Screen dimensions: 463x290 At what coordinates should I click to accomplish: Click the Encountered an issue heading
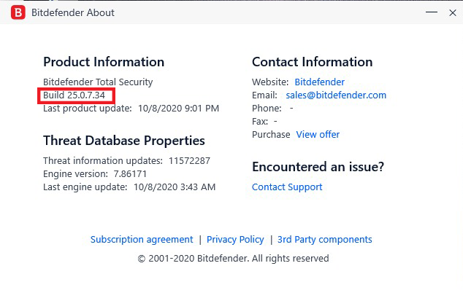(x=318, y=167)
